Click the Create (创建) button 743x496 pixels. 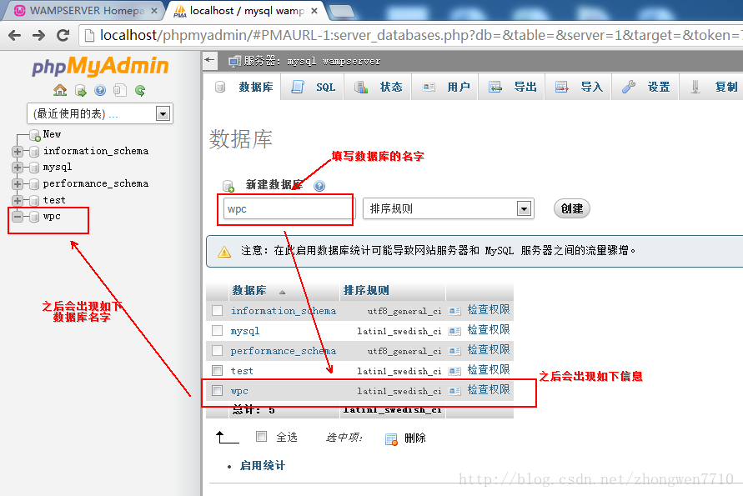(x=572, y=208)
